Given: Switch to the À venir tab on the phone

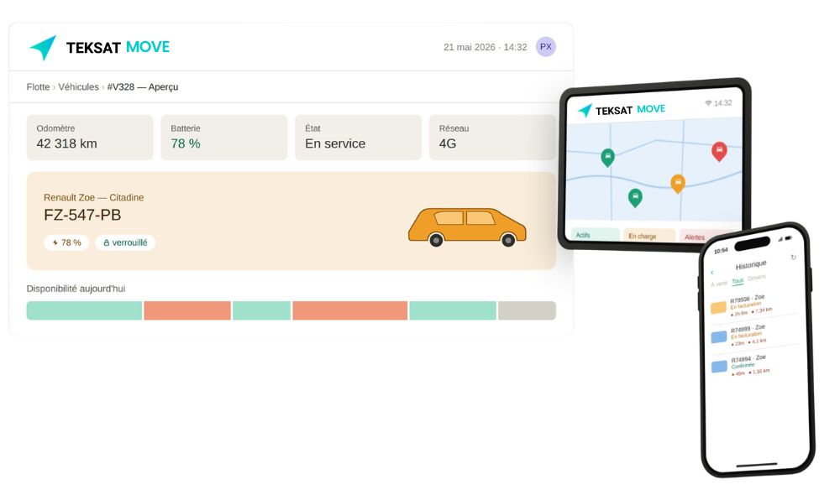Looking at the screenshot, I should 719,284.
